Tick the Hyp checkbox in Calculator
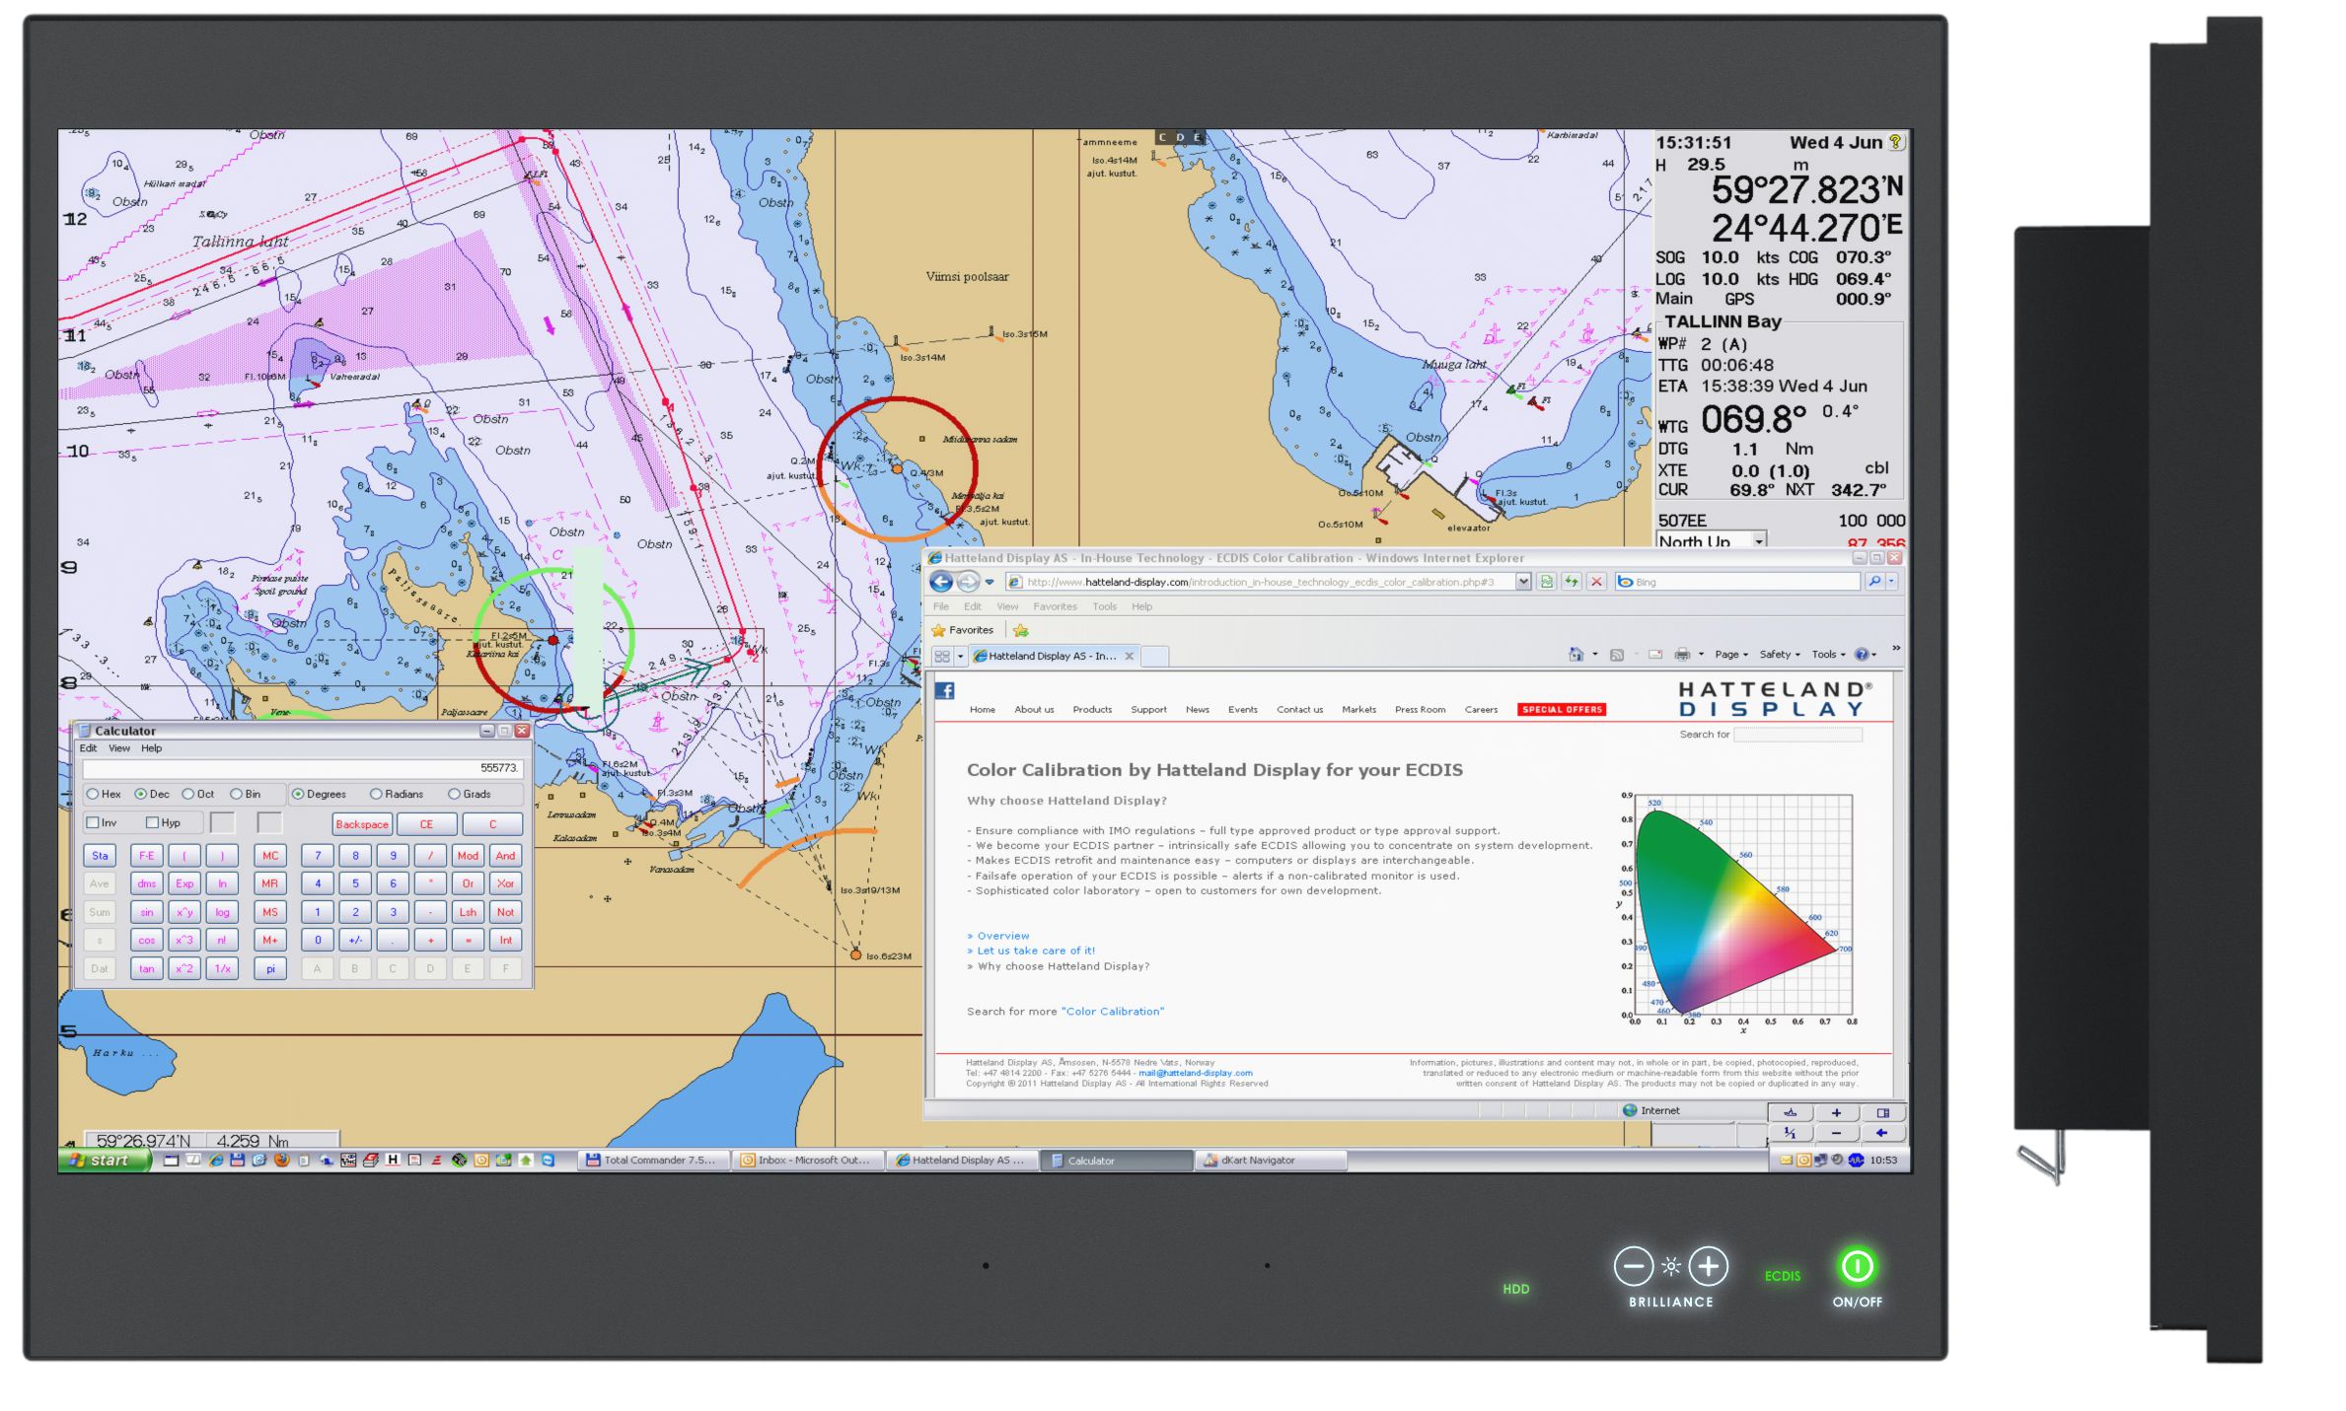The width and height of the screenshot is (2346, 1411). point(152,822)
